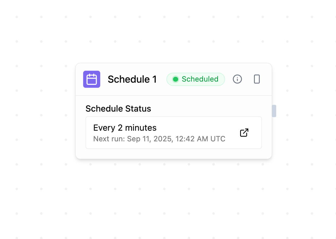Image resolution: width=336 pixels, height=239 pixels.
Task: Toggle the Scheduled status badge
Action: point(196,79)
